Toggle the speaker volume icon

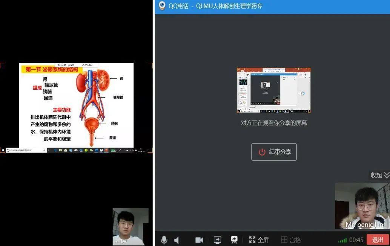click(x=177, y=240)
